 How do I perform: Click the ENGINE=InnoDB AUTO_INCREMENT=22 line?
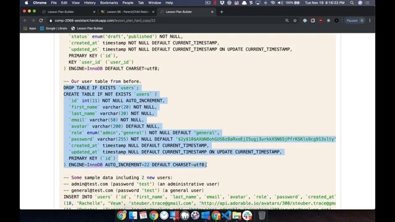pos(135,165)
